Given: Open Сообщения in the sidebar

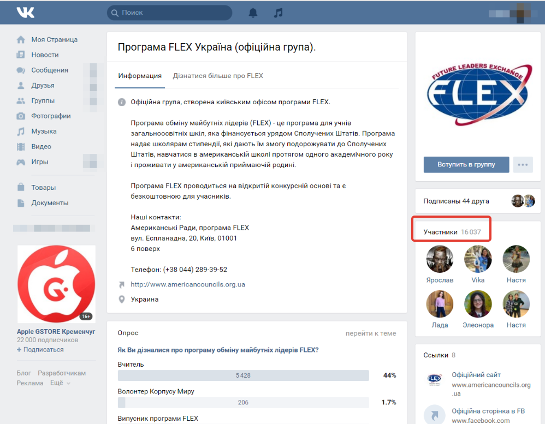Looking at the screenshot, I should (50, 70).
